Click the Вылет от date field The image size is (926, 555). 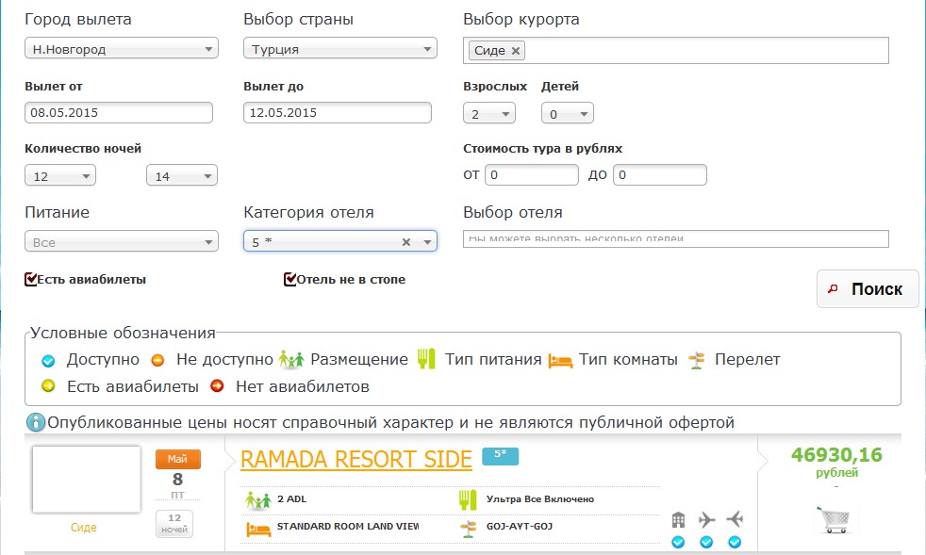click(119, 112)
